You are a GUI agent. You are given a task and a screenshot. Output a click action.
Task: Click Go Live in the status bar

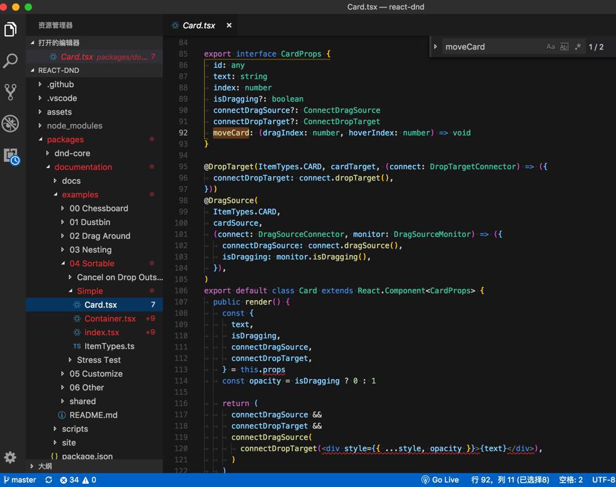(440, 480)
